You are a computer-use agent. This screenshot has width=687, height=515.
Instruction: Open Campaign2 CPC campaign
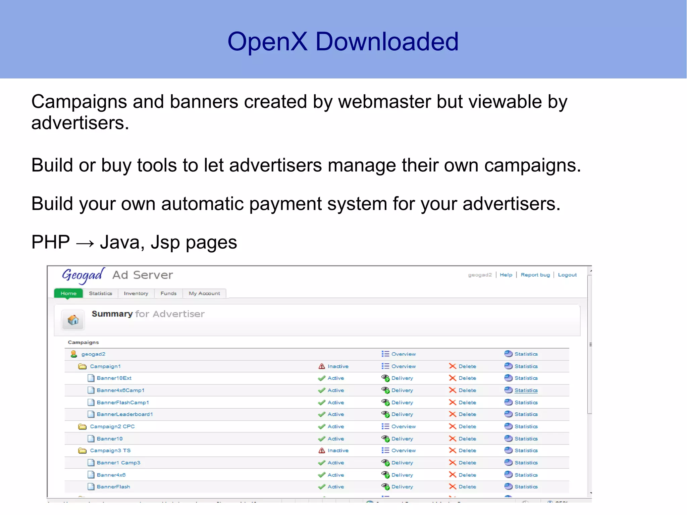pos(112,426)
